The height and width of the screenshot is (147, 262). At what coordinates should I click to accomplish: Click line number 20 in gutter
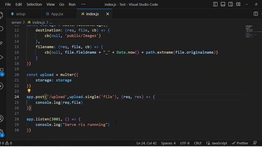(16, 75)
